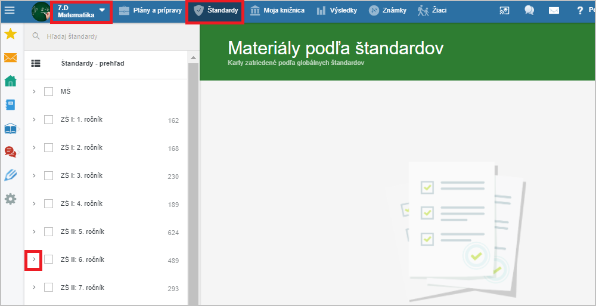Image resolution: width=596 pixels, height=306 pixels.
Task: Click the count 162
Action: [x=173, y=120]
